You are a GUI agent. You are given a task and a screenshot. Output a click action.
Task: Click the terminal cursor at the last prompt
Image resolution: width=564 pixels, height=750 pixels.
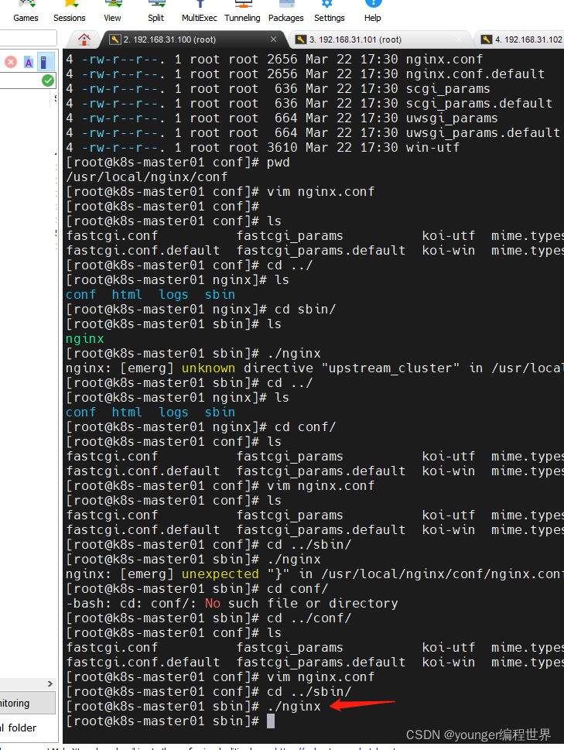271,721
